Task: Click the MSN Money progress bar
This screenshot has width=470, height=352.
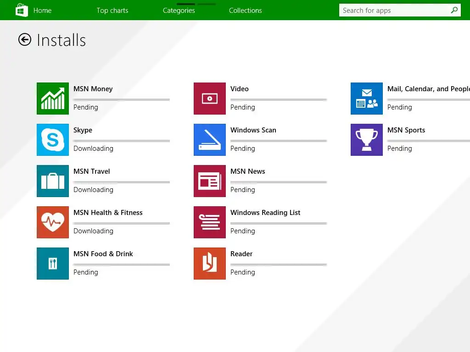Action: [121, 99]
